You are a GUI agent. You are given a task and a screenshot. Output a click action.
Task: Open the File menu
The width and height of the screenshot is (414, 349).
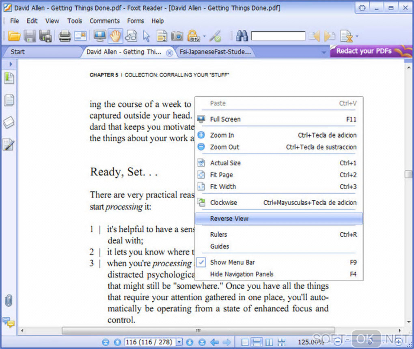pyautogui.click(x=15, y=21)
